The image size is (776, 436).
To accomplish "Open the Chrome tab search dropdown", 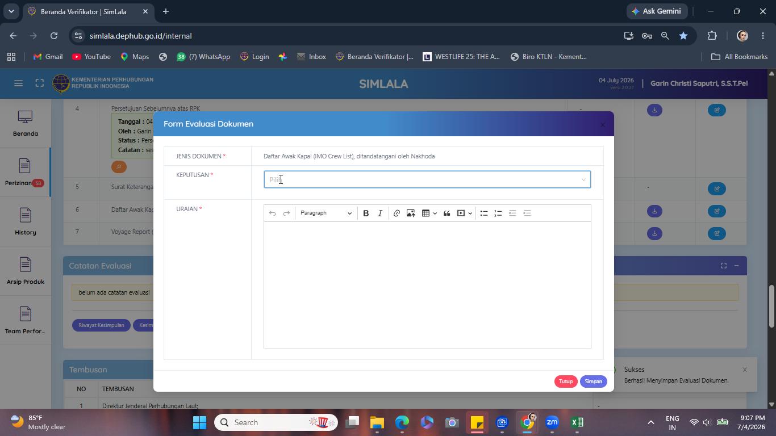I will [x=11, y=11].
